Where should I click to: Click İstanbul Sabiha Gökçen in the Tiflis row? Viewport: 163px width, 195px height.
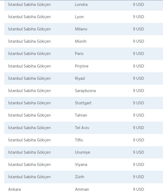(29, 140)
